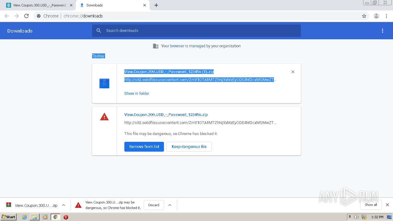Click the blocked download's source URL
The height and width of the screenshot is (221, 393).
pyautogui.click(x=200, y=123)
